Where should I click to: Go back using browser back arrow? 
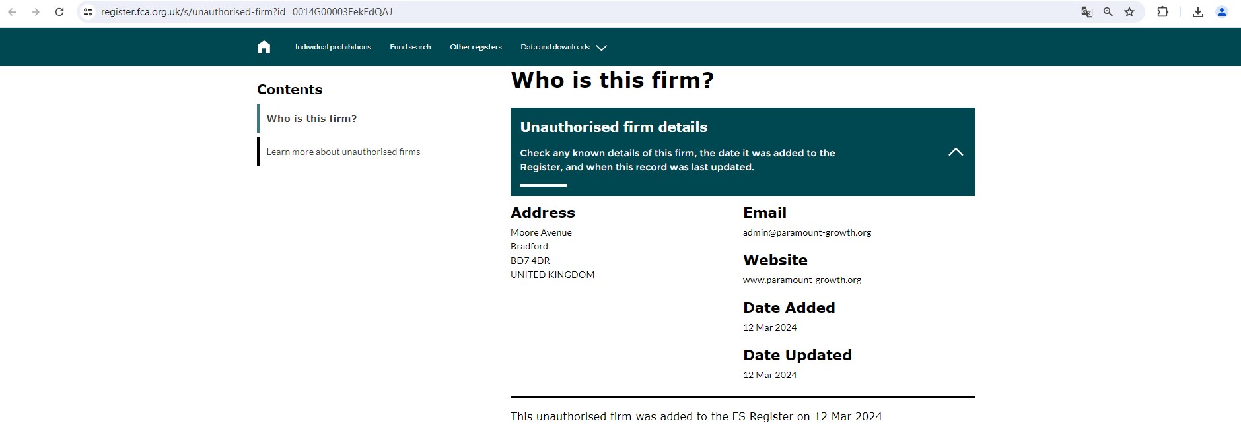(12, 12)
